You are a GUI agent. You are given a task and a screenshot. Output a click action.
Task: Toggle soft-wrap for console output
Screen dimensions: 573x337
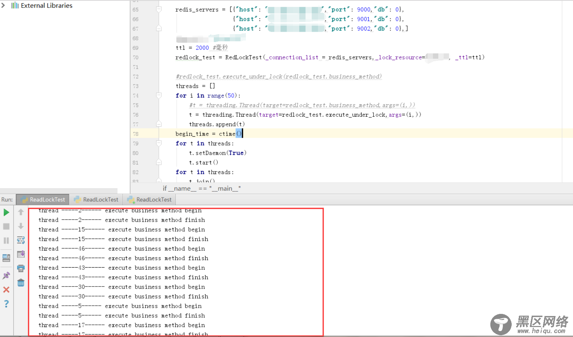[x=21, y=240]
